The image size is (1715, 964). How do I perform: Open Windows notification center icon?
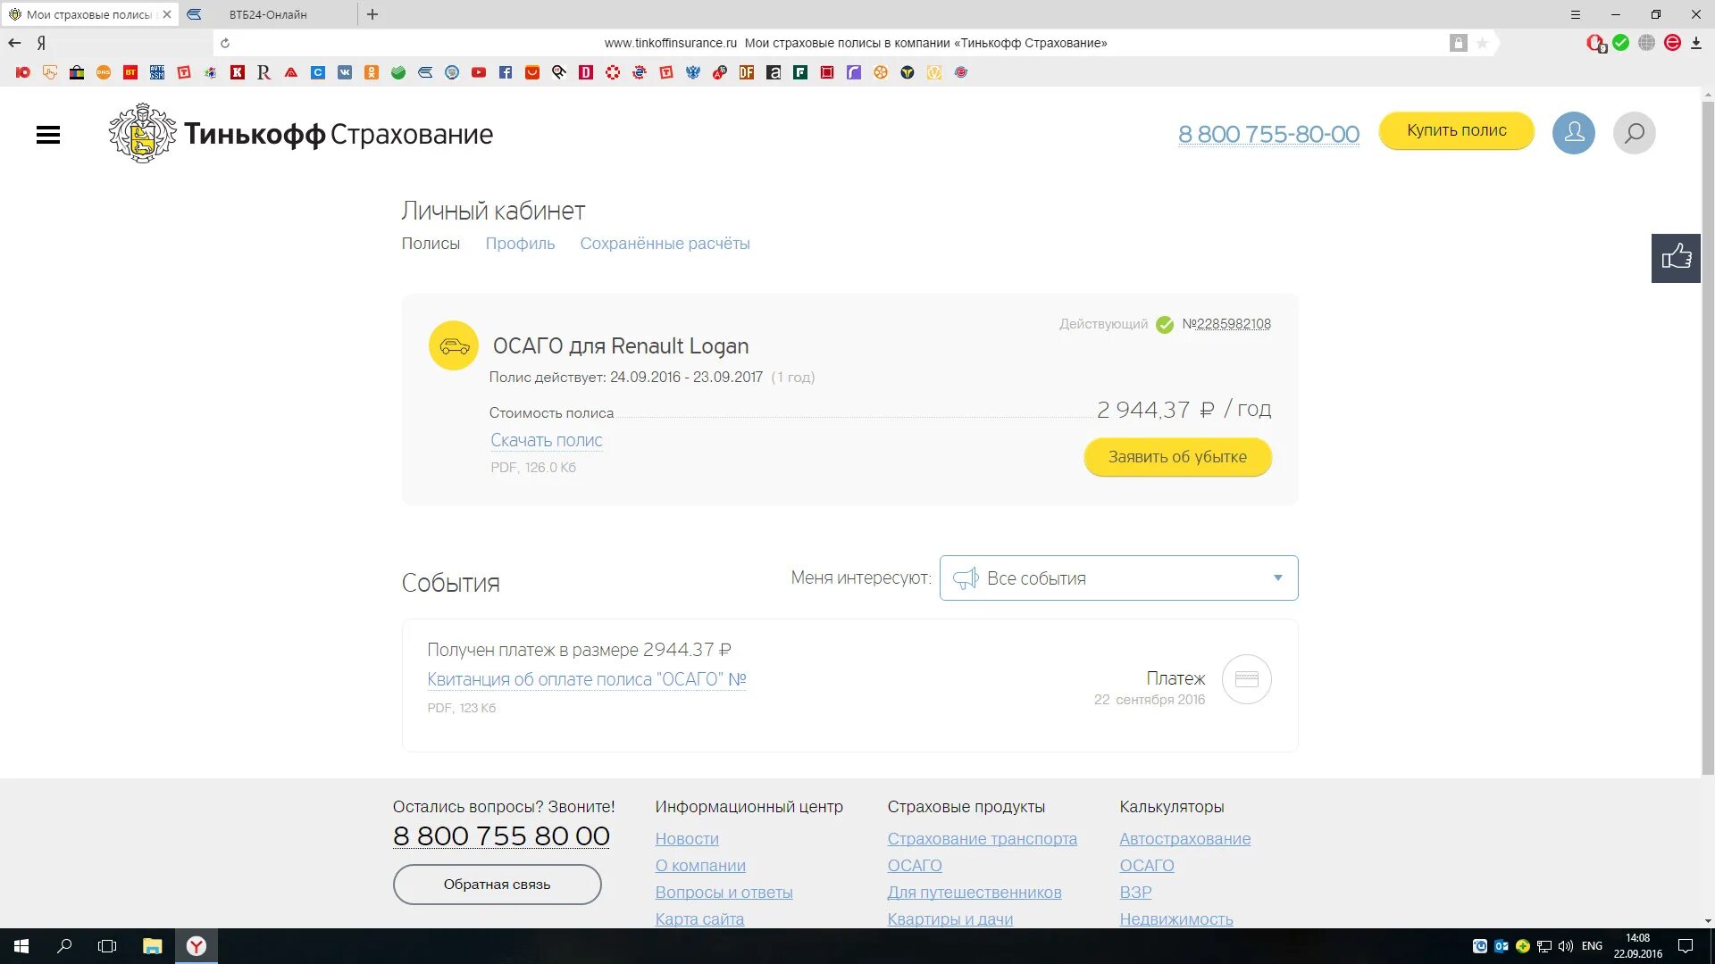[x=1686, y=946]
